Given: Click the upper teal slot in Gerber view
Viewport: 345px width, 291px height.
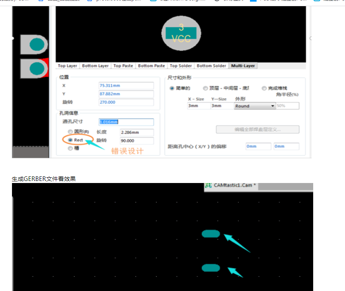Looking at the screenshot, I should click(x=211, y=234).
